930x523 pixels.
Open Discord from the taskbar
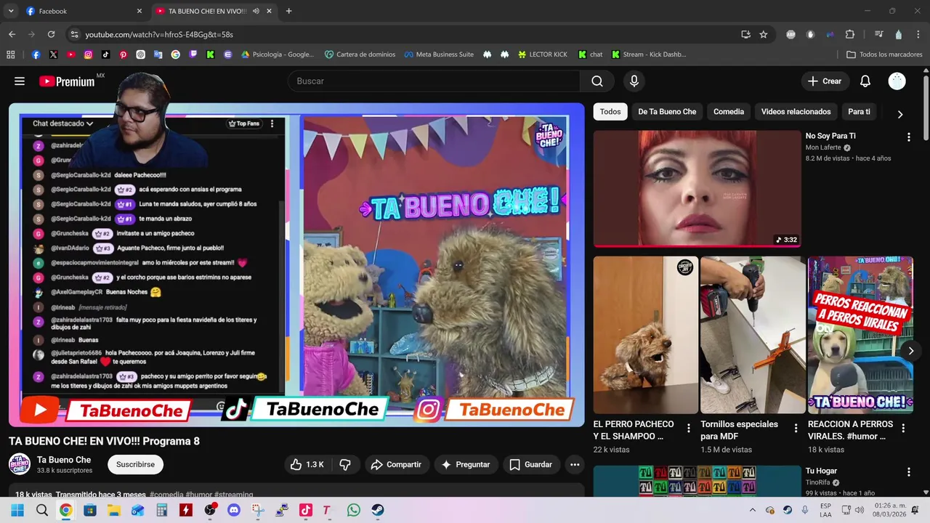234,510
